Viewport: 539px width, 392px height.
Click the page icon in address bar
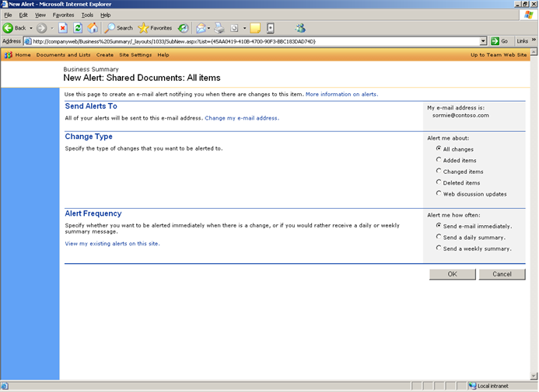pos(28,41)
